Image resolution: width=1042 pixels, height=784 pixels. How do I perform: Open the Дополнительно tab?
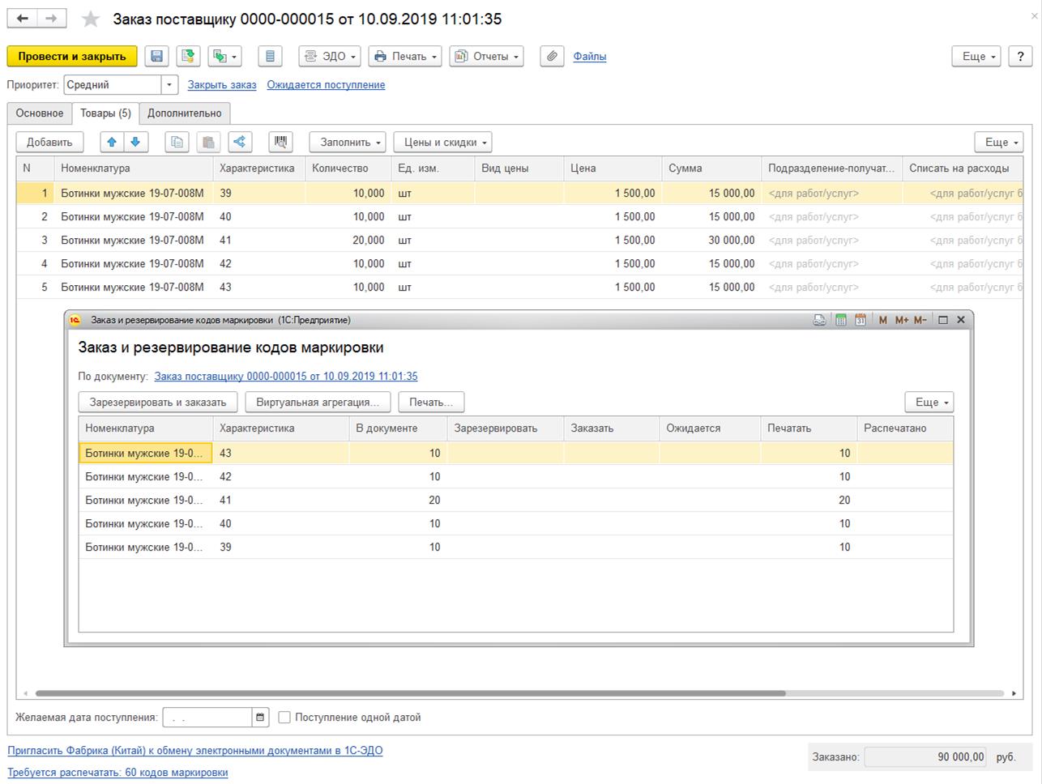tap(184, 113)
